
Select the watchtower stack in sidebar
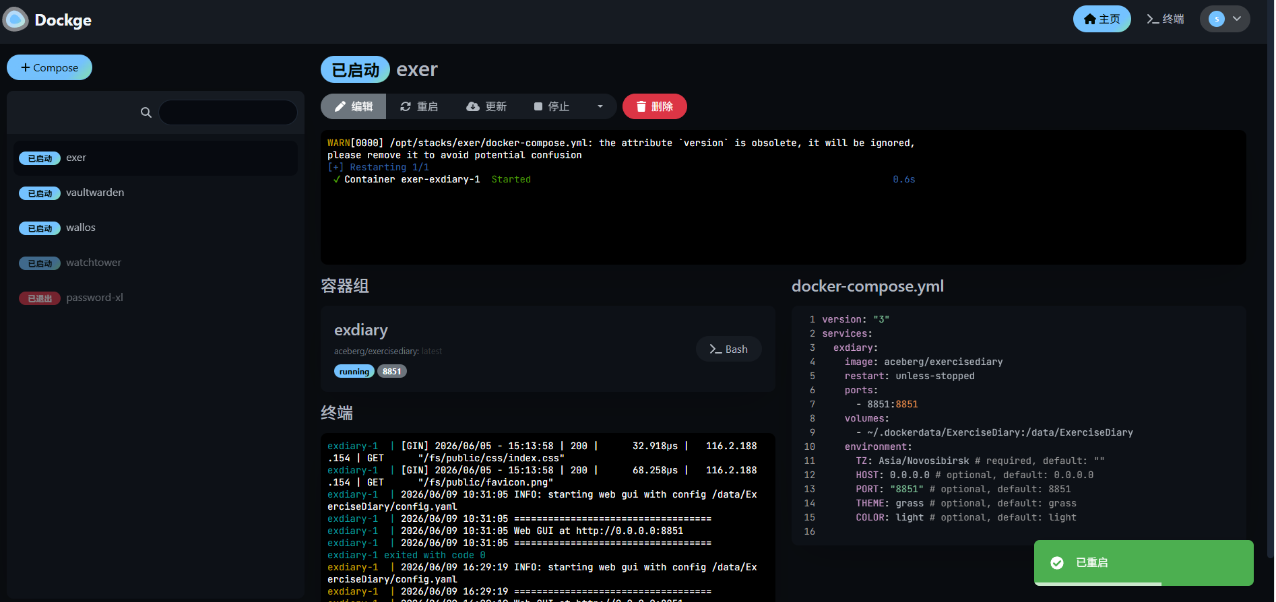coord(156,263)
